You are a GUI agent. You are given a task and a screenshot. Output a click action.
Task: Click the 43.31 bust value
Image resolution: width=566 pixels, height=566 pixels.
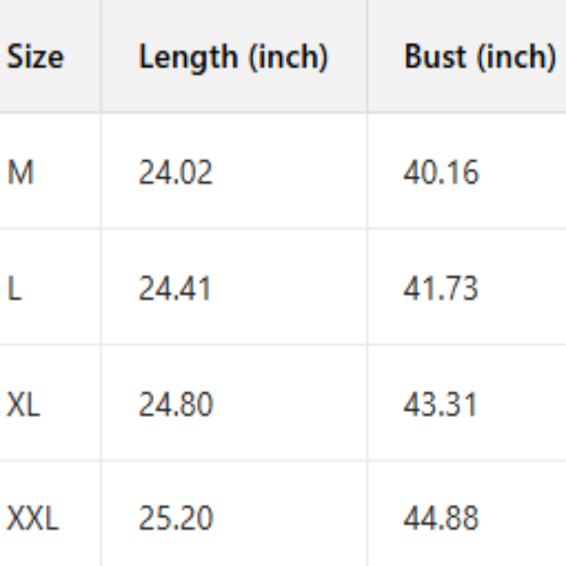pos(441,404)
